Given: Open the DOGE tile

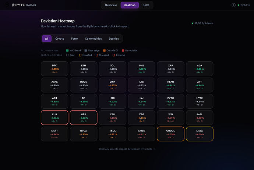Looking at the screenshot, I should 84,85.
